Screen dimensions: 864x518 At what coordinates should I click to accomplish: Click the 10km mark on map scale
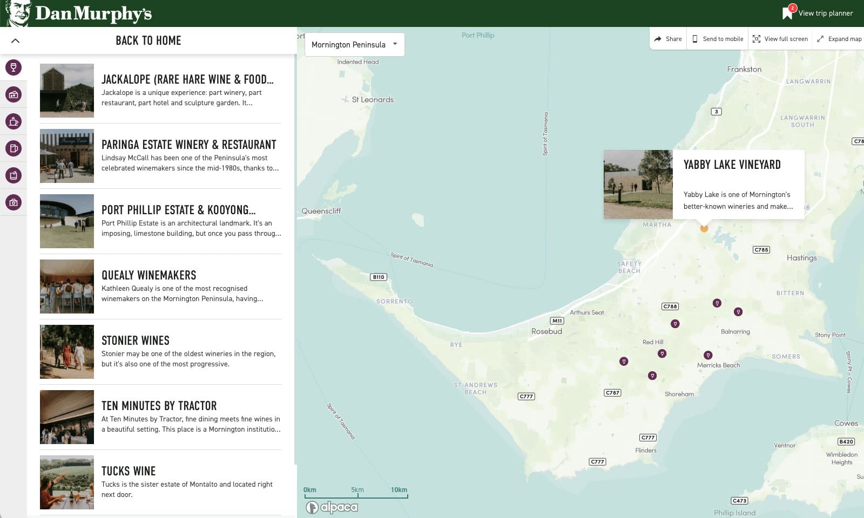[x=398, y=489]
